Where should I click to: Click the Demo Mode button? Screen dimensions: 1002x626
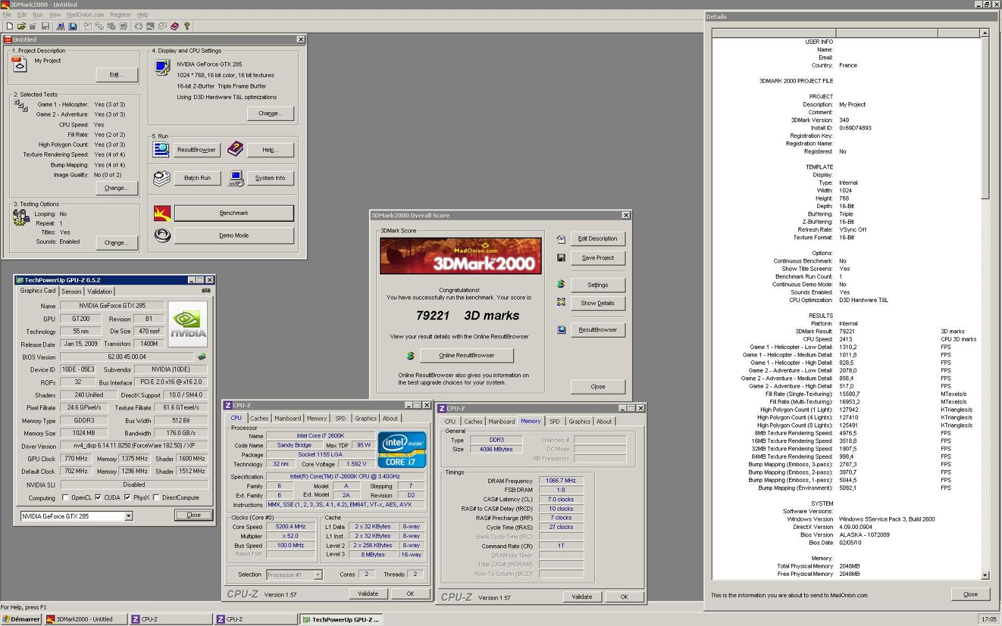click(234, 236)
